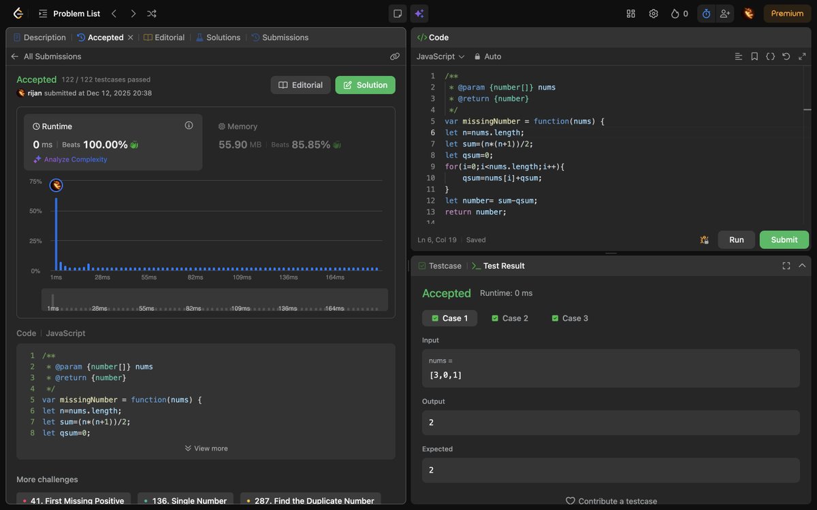Screen dimensions: 817x510
Task: Bookmark the code with the bookmark icon
Action: tap(754, 56)
